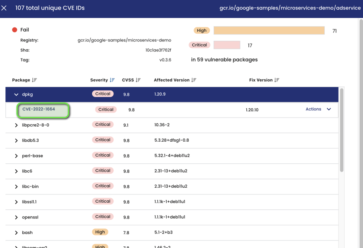The height and width of the screenshot is (248, 363).
Task: Select the libc-bin package name
Action: click(30, 187)
